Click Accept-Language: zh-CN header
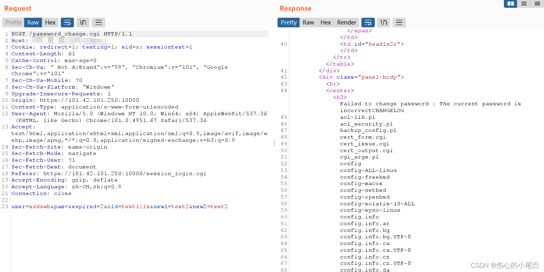The image size is (544, 272). pos(66,187)
